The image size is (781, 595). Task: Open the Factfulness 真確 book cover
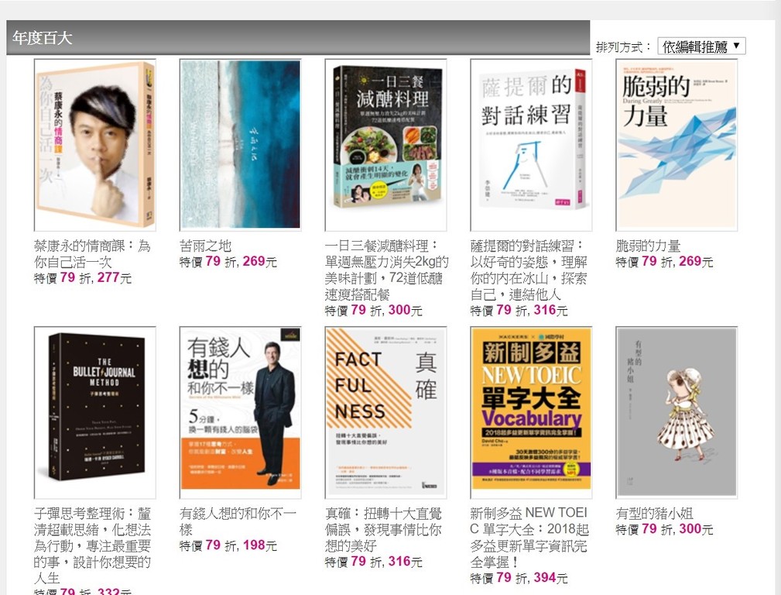point(385,412)
